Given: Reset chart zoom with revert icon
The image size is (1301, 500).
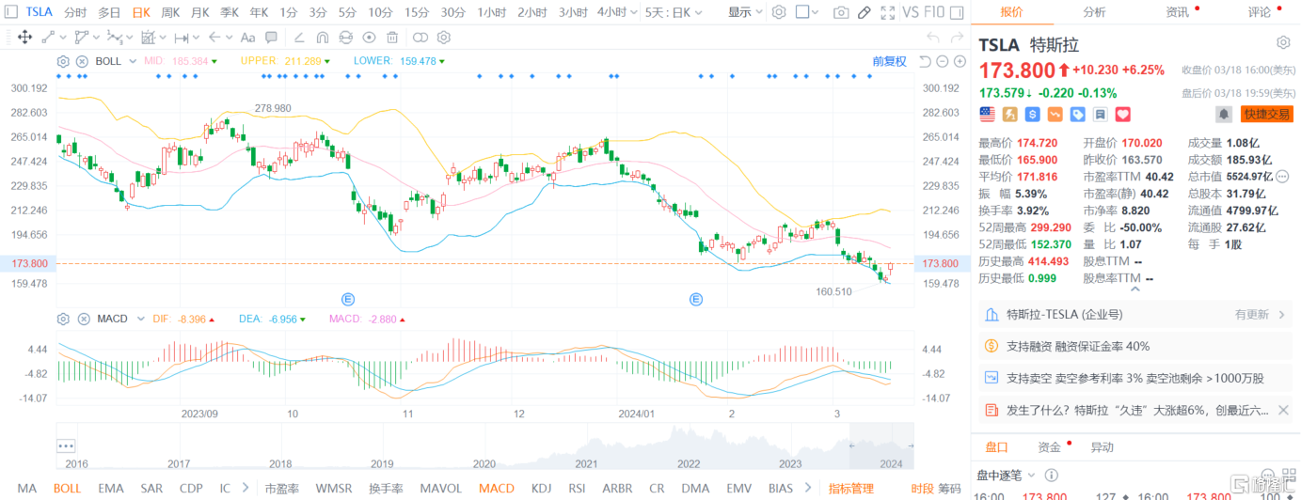Looking at the screenshot, I should point(925,61).
